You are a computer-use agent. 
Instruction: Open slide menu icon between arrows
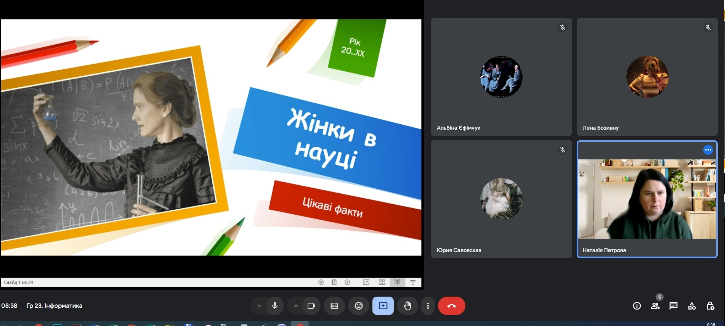[x=334, y=282]
